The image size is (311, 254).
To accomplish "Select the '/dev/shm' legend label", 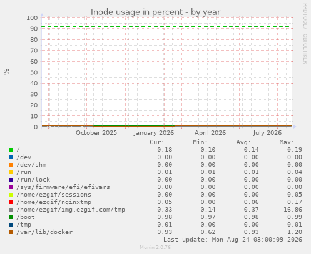I will point(31,165).
